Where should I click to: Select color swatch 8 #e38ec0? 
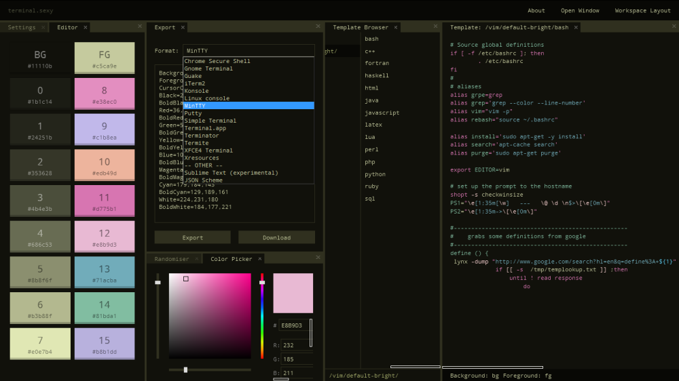coord(105,94)
